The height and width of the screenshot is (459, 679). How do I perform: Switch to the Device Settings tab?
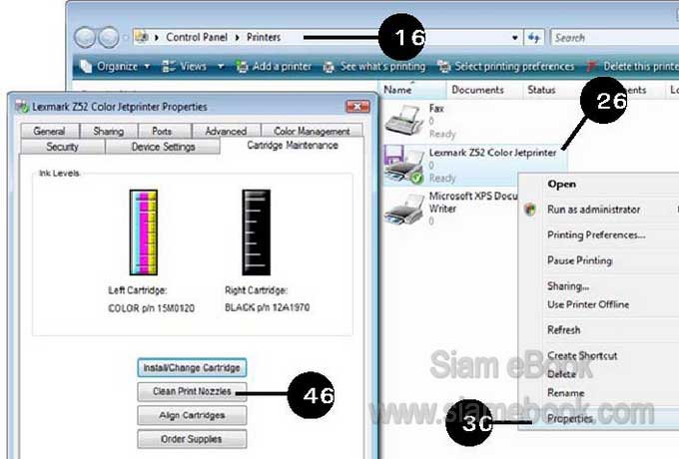(163, 147)
